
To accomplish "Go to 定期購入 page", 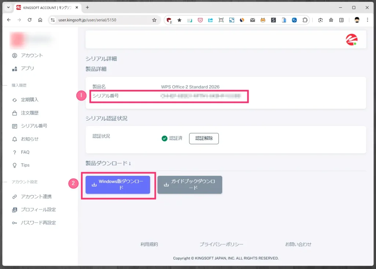I will pos(25,100).
